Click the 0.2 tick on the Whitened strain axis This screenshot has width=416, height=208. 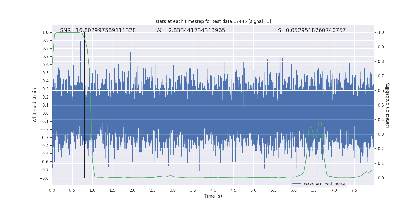(x=45, y=97)
